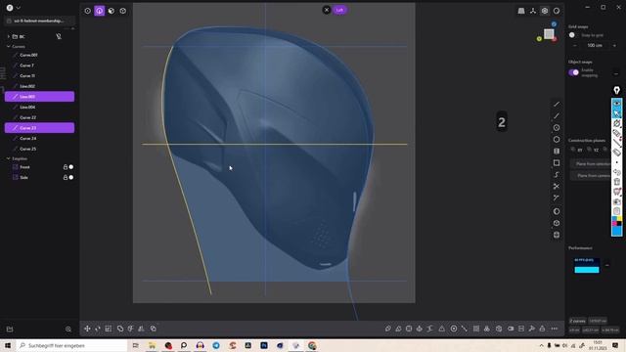Collapse the Empties section
This screenshot has width=626, height=352.
coord(9,158)
